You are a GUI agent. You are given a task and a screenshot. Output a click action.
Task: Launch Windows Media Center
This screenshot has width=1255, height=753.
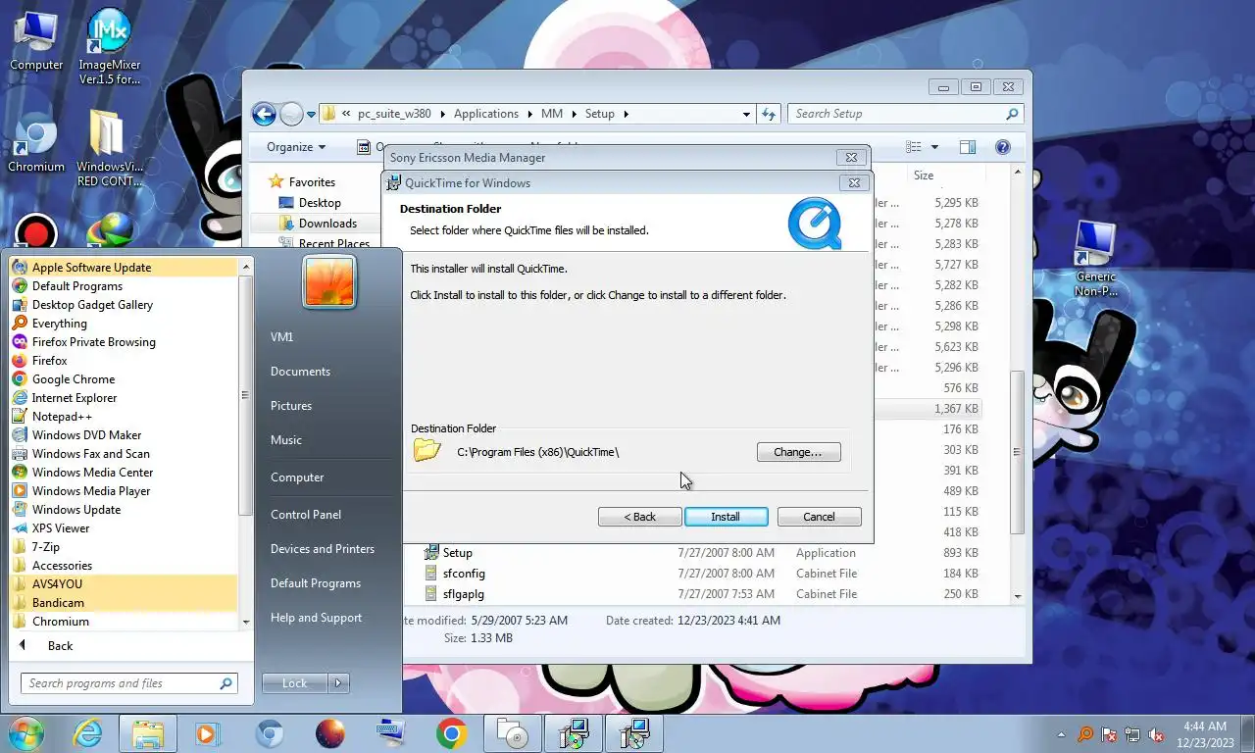coord(124,472)
